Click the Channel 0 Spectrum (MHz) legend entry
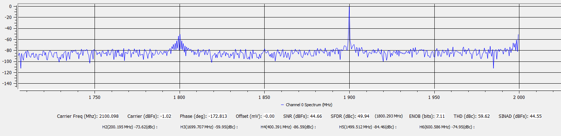Image resolution: width=561 pixels, height=136 pixels. coord(307,105)
